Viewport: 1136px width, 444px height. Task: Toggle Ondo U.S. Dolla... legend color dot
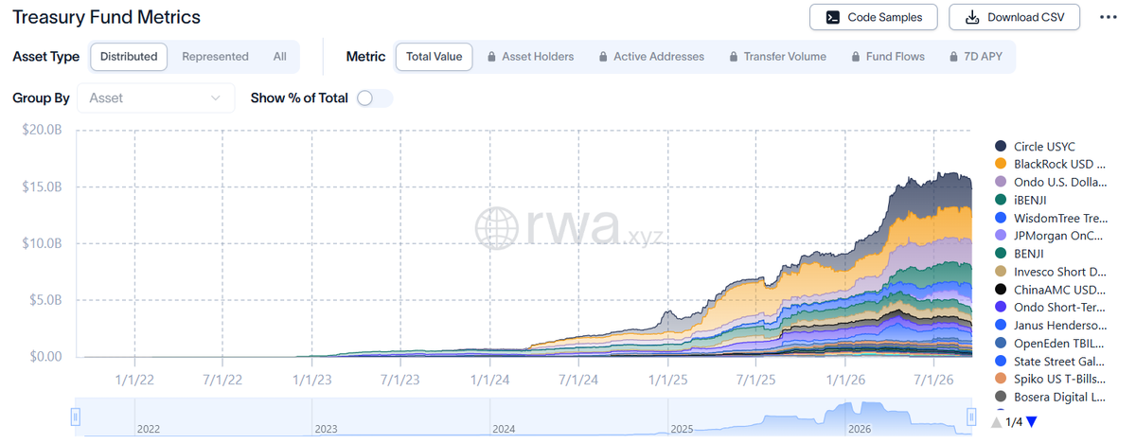[1000, 182]
